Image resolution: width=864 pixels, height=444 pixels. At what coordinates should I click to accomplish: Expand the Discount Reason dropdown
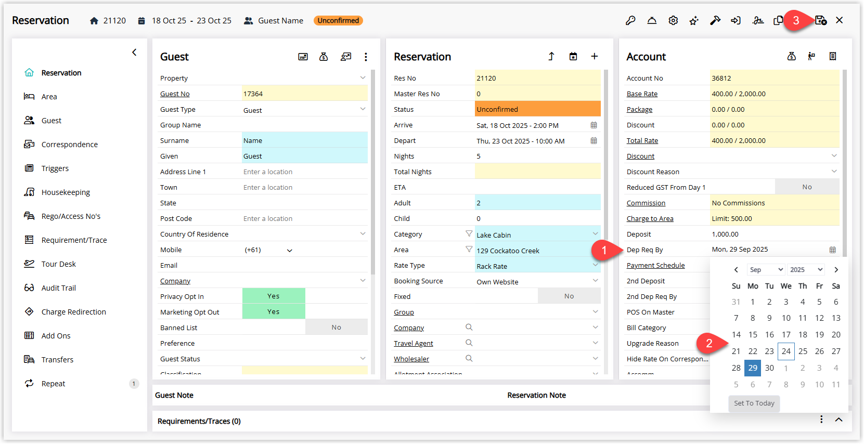point(834,171)
